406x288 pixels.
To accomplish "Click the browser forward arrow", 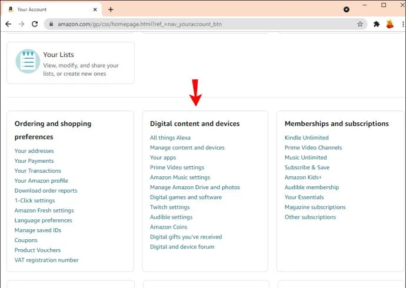I will tap(22, 24).
